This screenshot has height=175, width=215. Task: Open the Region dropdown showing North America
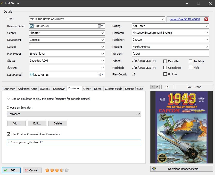(207, 47)
